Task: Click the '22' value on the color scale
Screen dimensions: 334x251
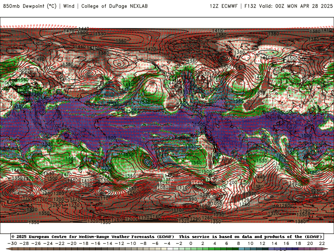Action: click(x=322, y=243)
